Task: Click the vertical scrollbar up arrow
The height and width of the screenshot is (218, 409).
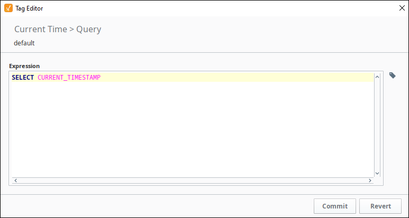Action: point(377,77)
